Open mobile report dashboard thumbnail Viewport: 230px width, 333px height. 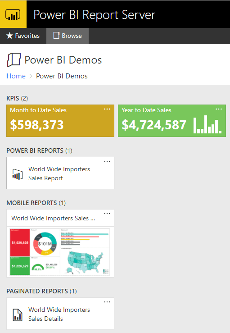(x=60, y=252)
